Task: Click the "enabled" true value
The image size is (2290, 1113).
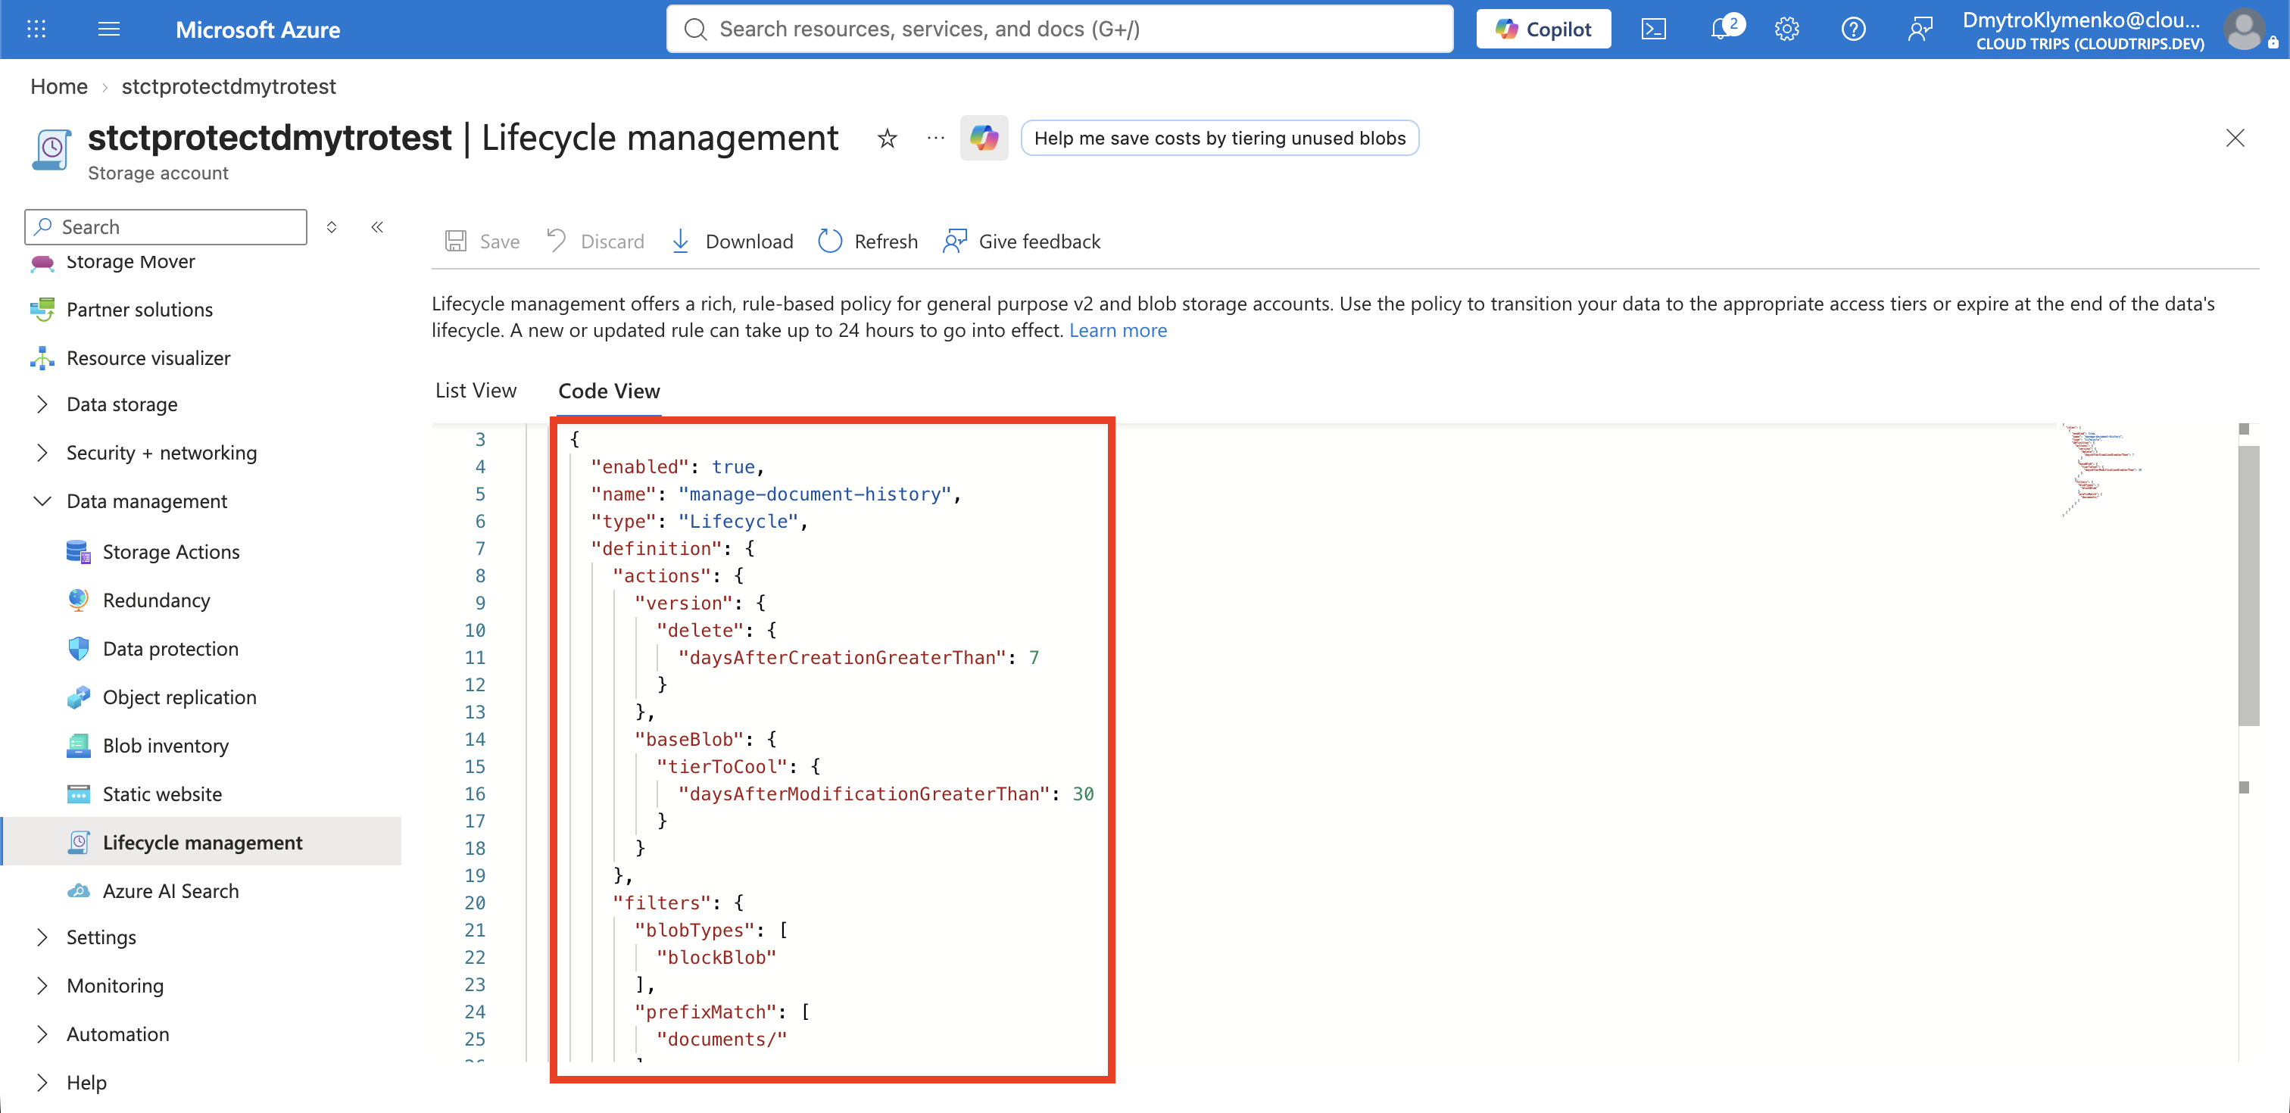Action: coord(733,466)
